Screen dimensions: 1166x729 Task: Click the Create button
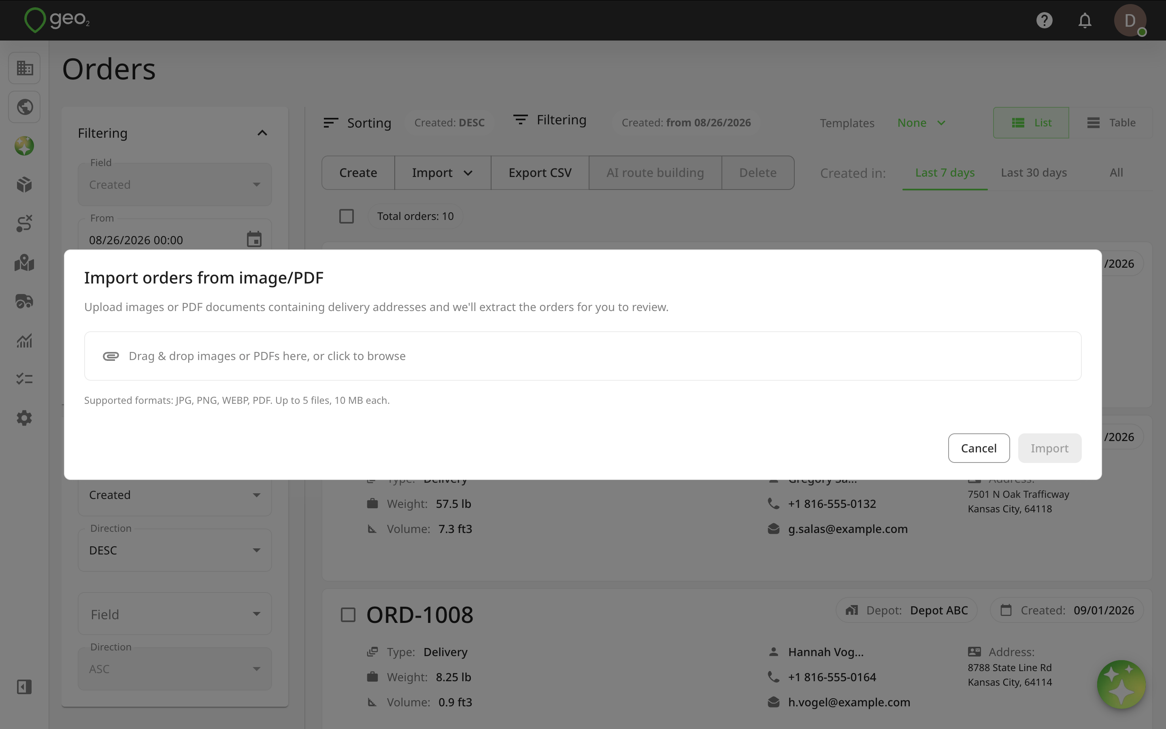(358, 173)
